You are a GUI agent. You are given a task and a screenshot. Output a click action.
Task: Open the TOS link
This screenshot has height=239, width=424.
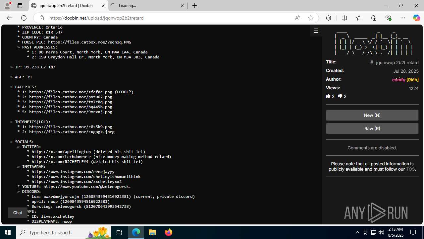(410, 169)
